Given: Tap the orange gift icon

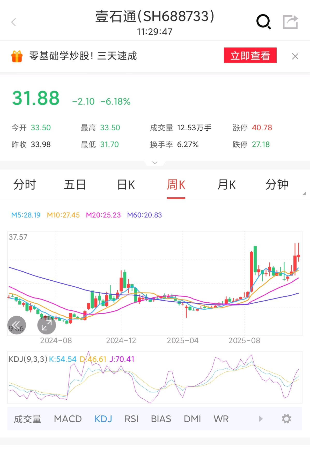Looking at the screenshot, I should click(17, 56).
